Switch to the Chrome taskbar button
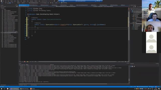 (25, 89)
